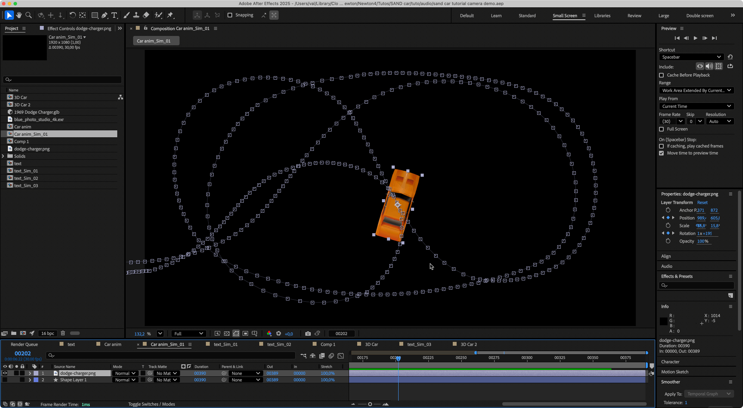Select the Zoom tool in toolbar
This screenshot has width=743, height=408.
[28, 15]
